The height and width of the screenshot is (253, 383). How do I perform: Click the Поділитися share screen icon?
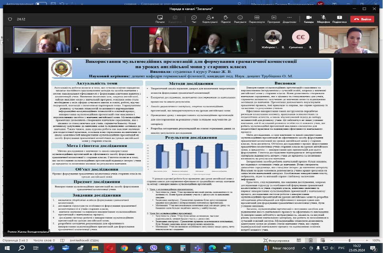tap(339, 19)
